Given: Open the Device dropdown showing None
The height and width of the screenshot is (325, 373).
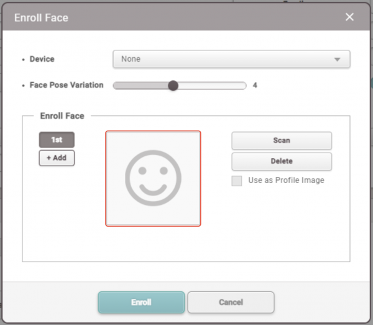Looking at the screenshot, I should [224, 59].
